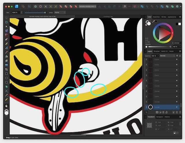This screenshot has width=185, height=143.
Task: Select the Vector Crop tool
Action: click(x=6, y=69)
